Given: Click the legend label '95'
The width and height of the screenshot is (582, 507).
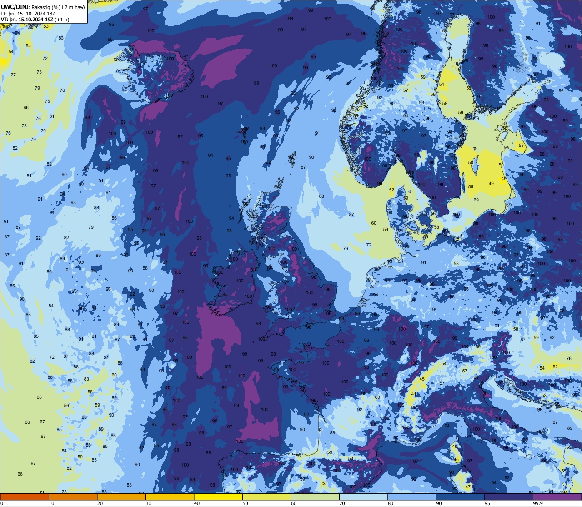Looking at the screenshot, I should pyautogui.click(x=488, y=503).
